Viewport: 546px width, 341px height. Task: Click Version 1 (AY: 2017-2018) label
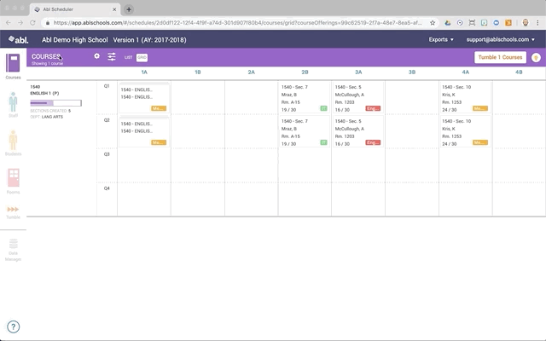point(149,40)
